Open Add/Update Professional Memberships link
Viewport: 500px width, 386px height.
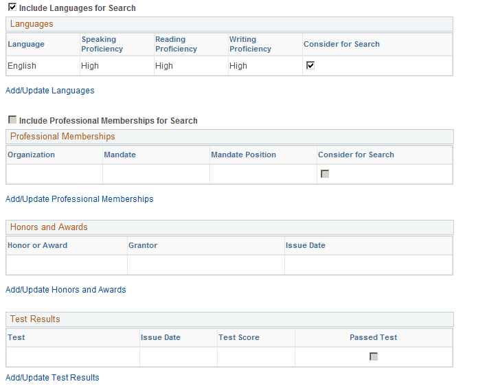click(x=80, y=199)
